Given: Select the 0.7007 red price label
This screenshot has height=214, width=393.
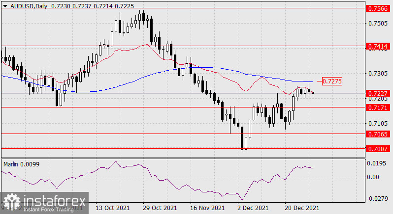Looking at the screenshot, I should [378, 148].
